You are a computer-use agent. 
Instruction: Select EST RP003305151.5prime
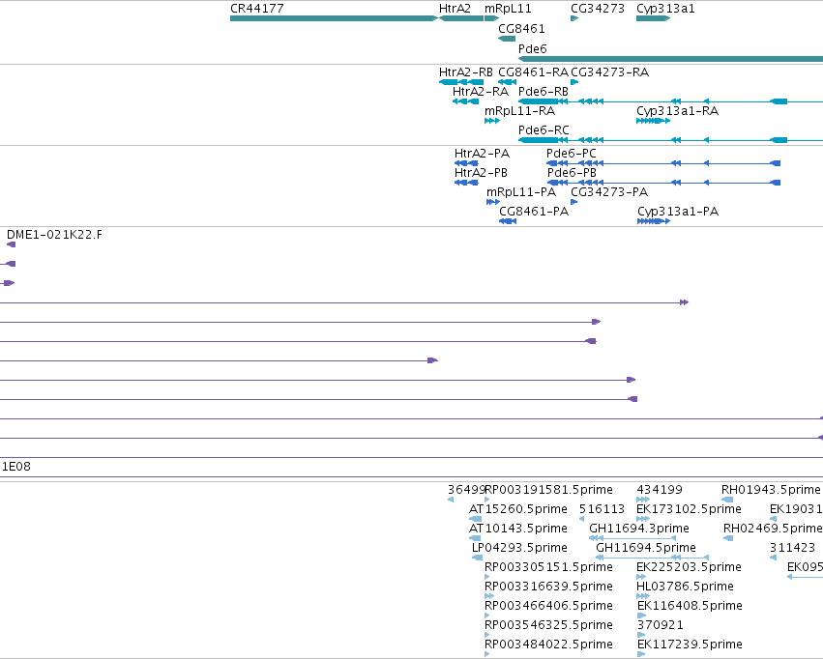(548, 567)
